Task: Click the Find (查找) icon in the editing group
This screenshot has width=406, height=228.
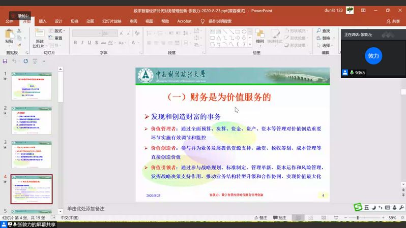Action: [319, 31]
